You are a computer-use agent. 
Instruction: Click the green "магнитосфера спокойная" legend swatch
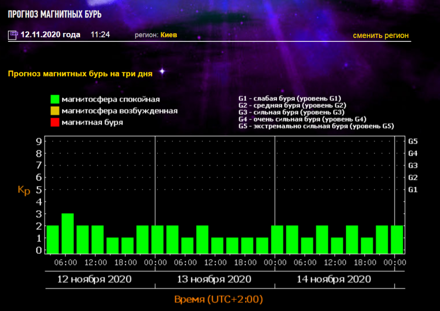[54, 99]
